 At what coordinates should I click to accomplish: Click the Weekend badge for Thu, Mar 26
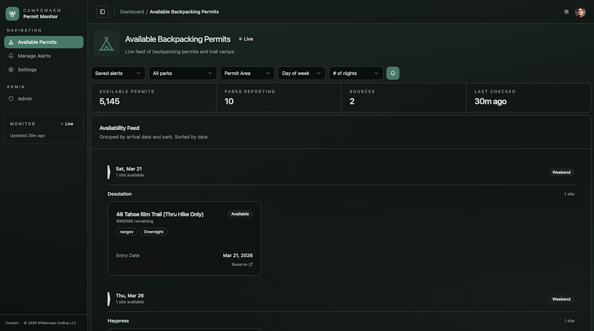(x=561, y=299)
